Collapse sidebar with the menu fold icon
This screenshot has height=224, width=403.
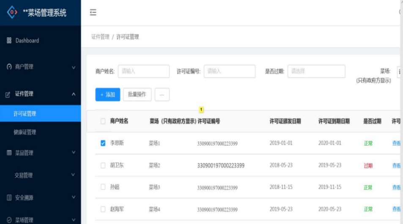pyautogui.click(x=93, y=12)
